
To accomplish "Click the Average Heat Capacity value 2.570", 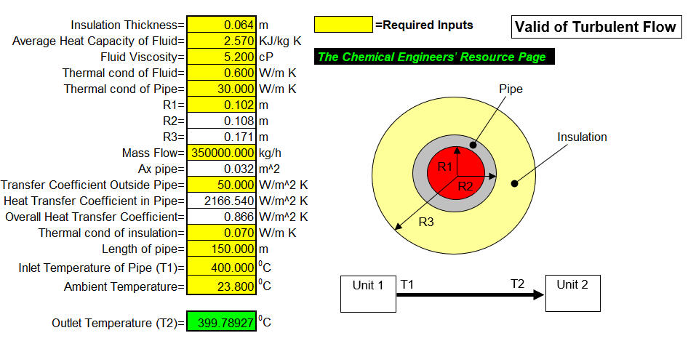I will (x=221, y=41).
